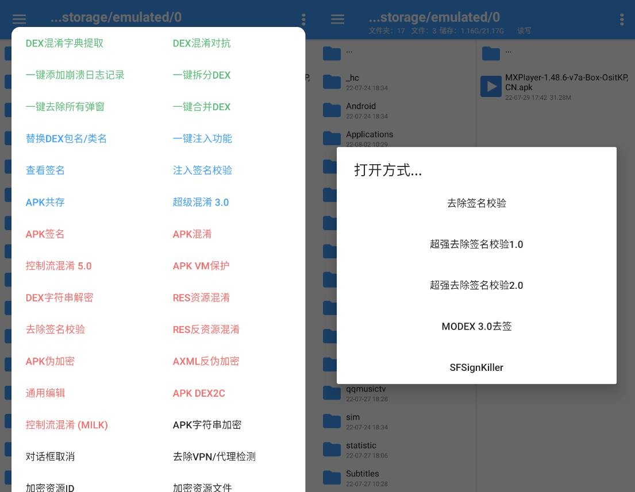Select 一键合并DEX

tap(202, 107)
